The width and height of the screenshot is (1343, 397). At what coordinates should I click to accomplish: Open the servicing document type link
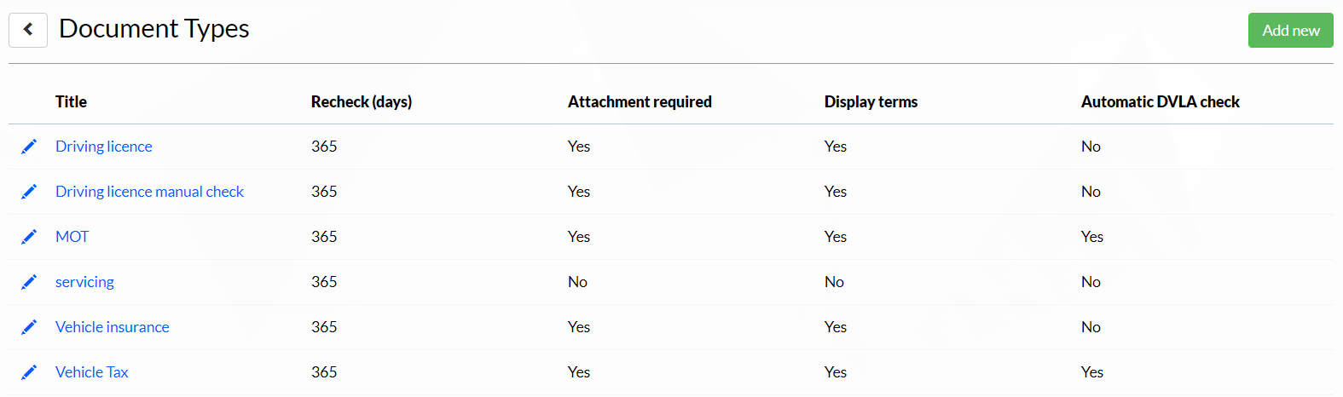tap(84, 282)
